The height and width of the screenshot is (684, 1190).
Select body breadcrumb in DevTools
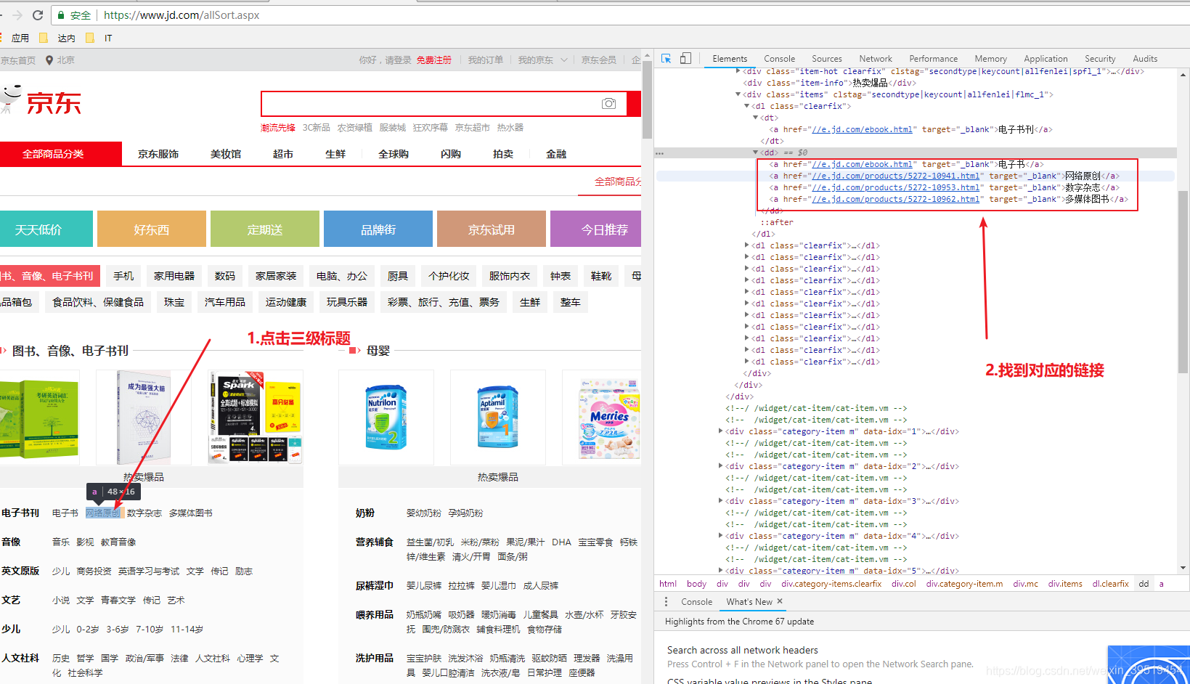(x=696, y=584)
